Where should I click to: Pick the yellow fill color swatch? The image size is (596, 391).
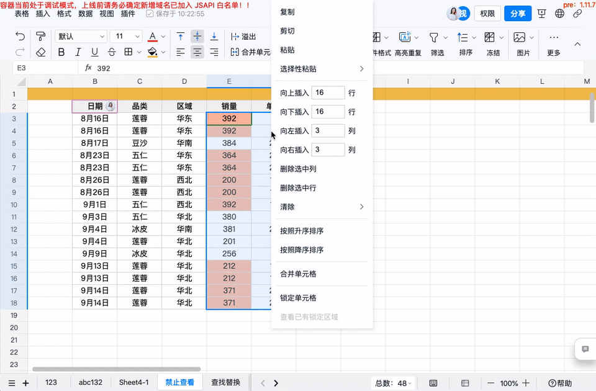152,56
